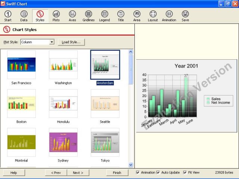Choose the Sydney chart style thumbnail

[x=63, y=142]
